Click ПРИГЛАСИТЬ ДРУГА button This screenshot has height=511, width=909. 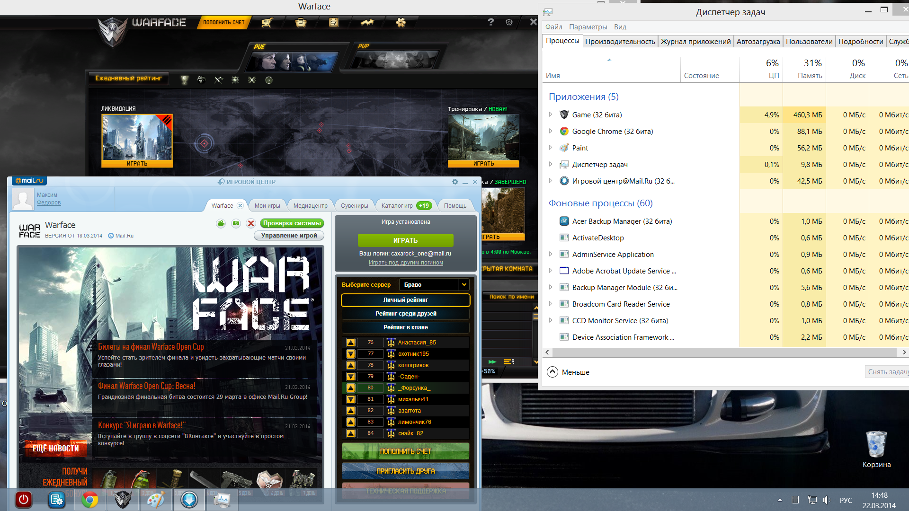coord(405,471)
